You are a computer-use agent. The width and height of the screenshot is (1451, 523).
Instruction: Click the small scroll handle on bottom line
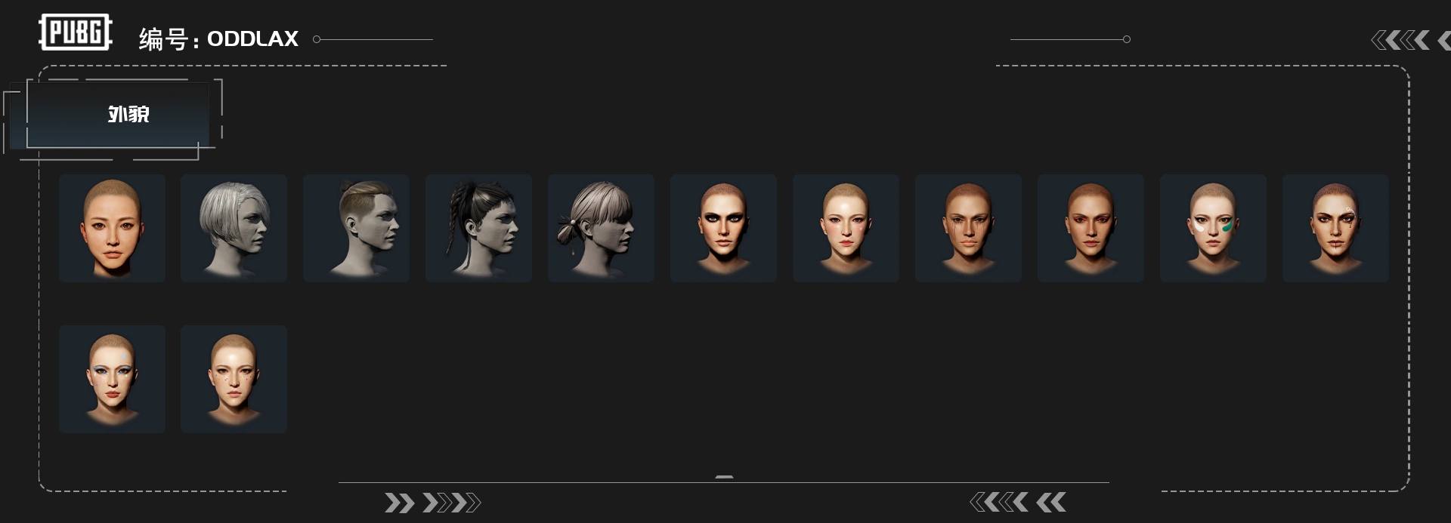pyautogui.click(x=724, y=477)
